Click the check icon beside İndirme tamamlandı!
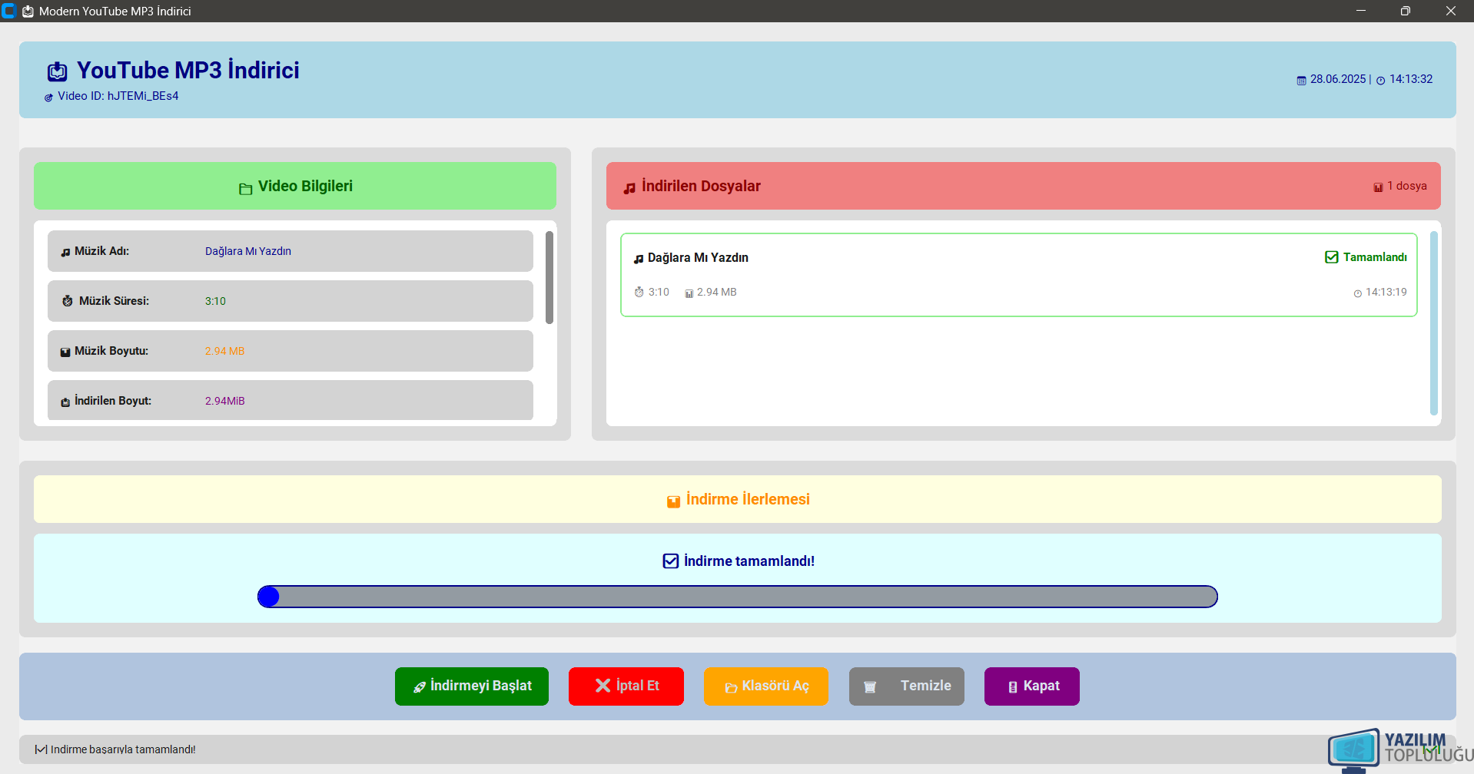Viewport: 1474px width, 774px height. [670, 561]
